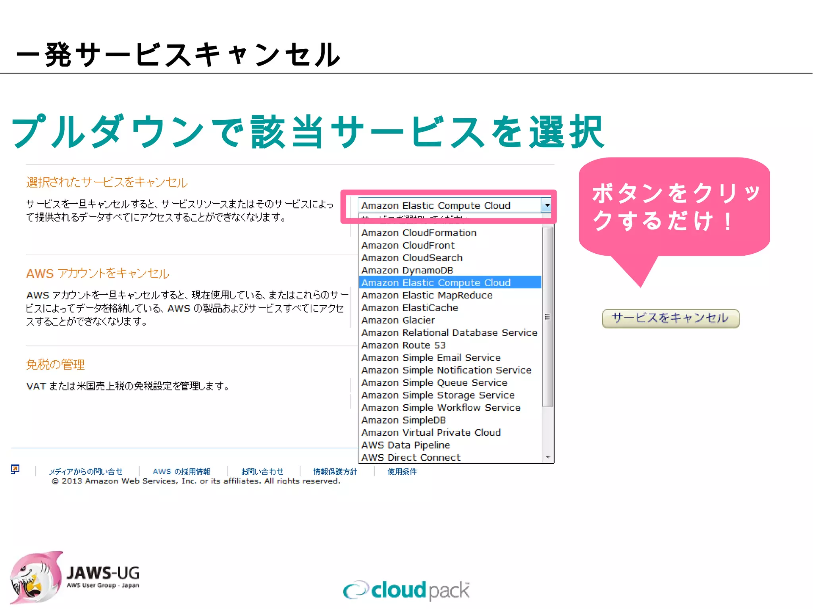The height and width of the screenshot is (609, 813).
Task: Click 選択されたサービスをキャンセル heading
Action: pyautogui.click(x=107, y=182)
